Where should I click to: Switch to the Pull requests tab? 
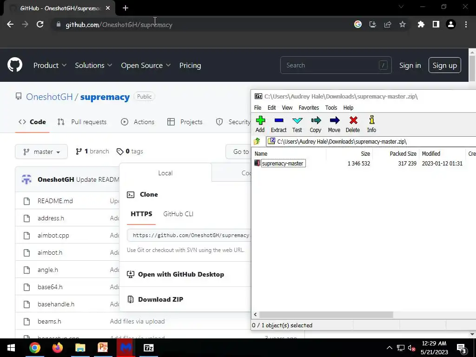tap(82, 122)
